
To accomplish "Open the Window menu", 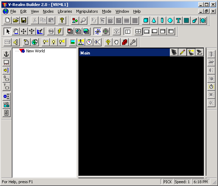I will [122, 11].
